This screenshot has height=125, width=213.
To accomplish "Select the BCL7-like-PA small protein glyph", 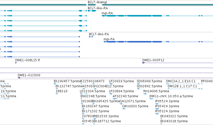I will (x=91, y=37).
